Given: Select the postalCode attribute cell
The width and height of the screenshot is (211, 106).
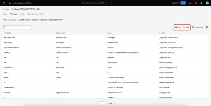Looking at the screenshot, I should point(8,68).
